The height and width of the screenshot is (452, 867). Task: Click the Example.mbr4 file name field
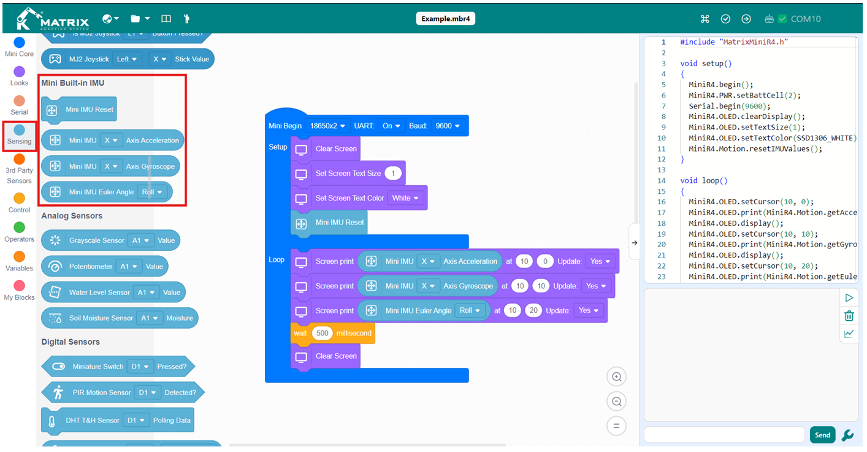[445, 19]
